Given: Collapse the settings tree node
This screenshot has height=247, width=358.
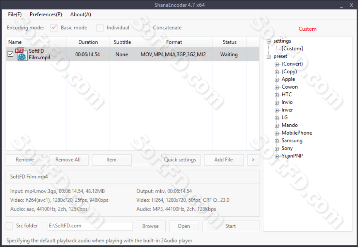Looking at the screenshot, I should (269, 41).
